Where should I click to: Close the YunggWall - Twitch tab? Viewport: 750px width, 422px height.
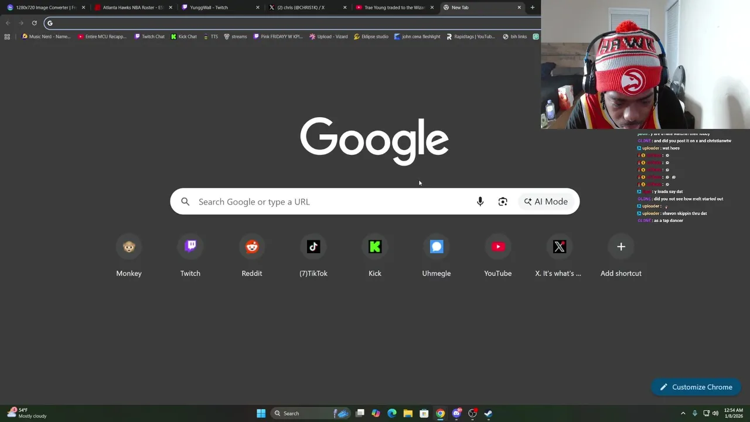click(x=257, y=8)
